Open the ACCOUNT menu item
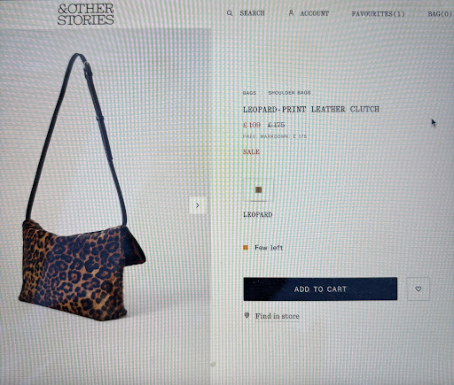 pos(315,13)
